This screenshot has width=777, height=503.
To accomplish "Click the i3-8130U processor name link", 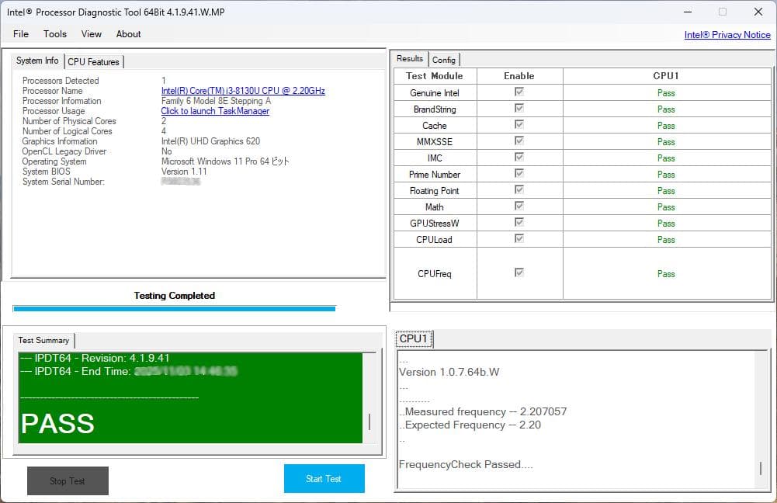I will (243, 91).
